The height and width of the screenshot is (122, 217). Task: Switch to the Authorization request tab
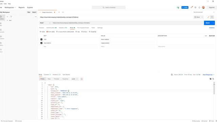51,28
